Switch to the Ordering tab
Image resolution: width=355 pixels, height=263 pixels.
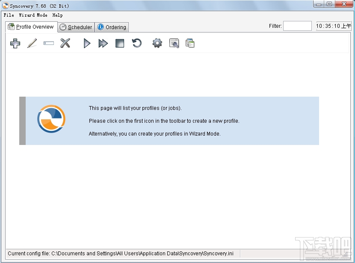tap(112, 27)
